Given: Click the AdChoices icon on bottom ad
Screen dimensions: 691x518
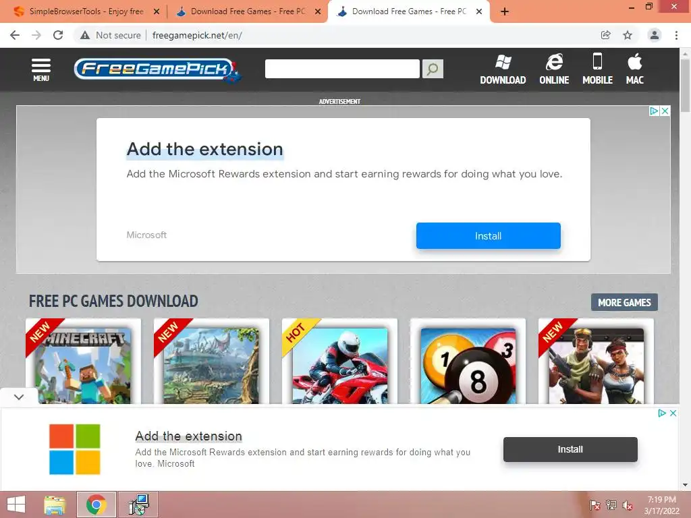Looking at the screenshot, I should click(661, 413).
